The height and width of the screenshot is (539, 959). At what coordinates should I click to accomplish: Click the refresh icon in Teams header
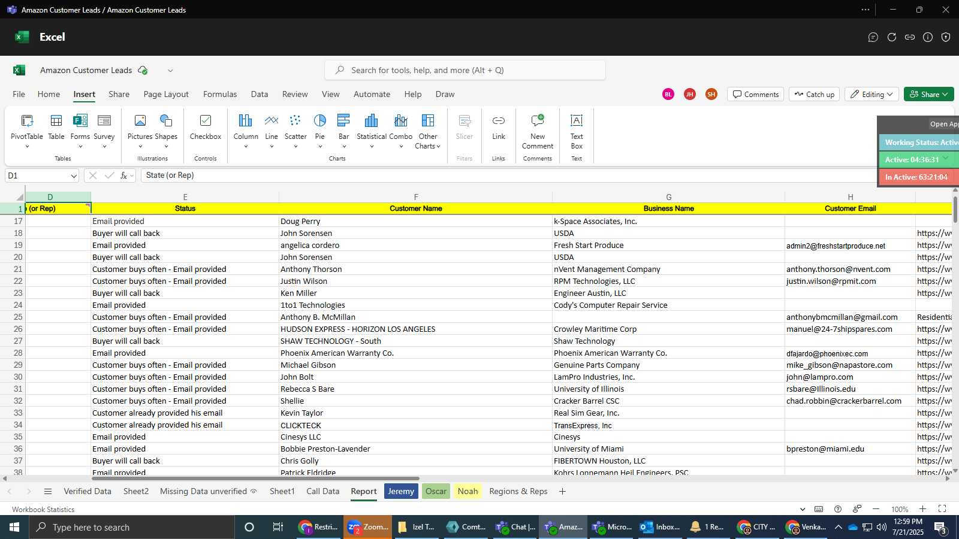(892, 37)
